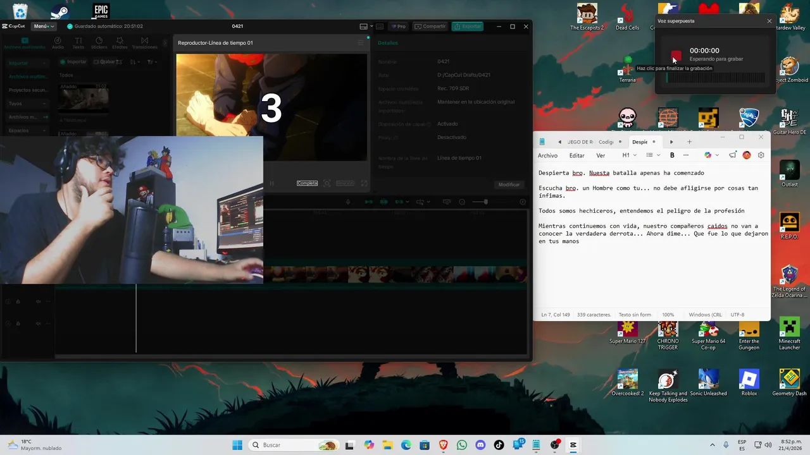Open the Audio tab in CapCut
Image resolution: width=810 pixels, height=455 pixels.
58,43
